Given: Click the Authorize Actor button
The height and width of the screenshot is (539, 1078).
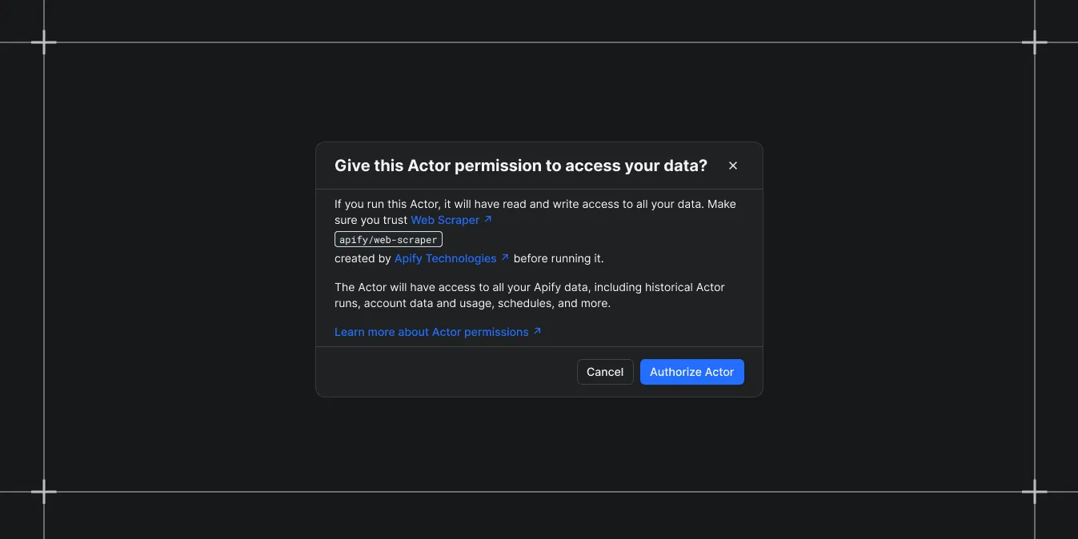Looking at the screenshot, I should (692, 372).
